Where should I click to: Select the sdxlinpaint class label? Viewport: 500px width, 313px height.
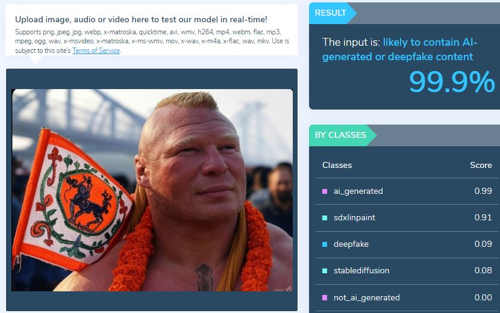354,218
